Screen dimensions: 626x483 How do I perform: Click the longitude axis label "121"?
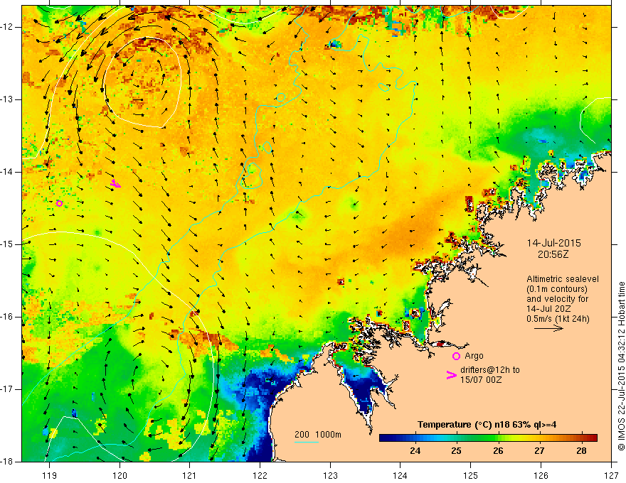(190, 476)
